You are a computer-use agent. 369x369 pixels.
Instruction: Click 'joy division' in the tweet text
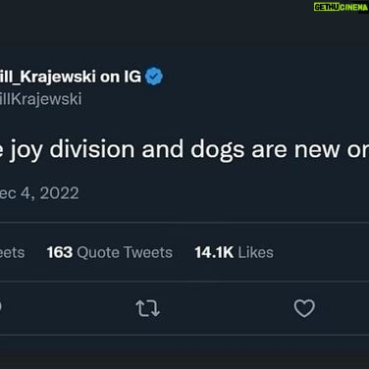[x=72, y=151]
